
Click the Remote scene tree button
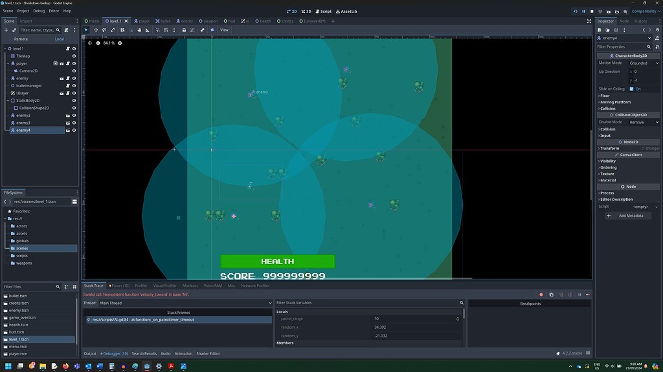21,39
